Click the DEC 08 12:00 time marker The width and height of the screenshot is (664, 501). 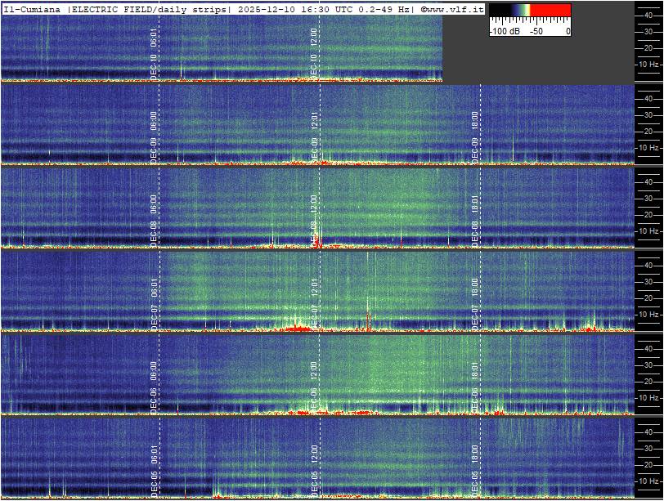315,218
